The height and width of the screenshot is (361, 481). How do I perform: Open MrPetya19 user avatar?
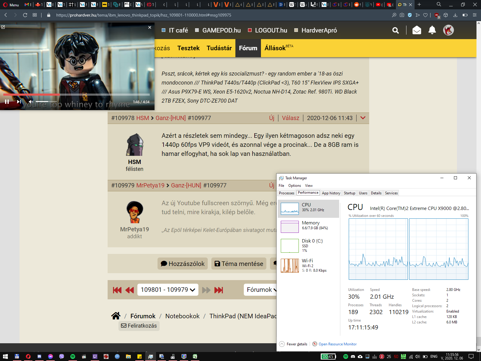click(x=134, y=212)
